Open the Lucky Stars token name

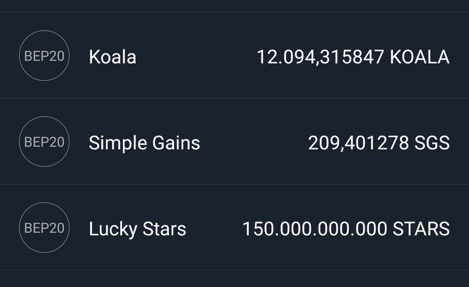tap(137, 228)
